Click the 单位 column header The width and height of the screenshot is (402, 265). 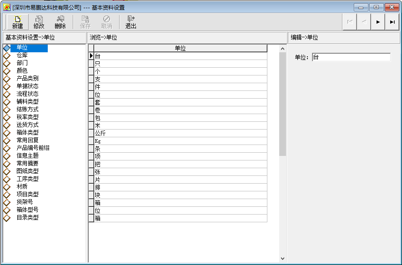(x=181, y=48)
